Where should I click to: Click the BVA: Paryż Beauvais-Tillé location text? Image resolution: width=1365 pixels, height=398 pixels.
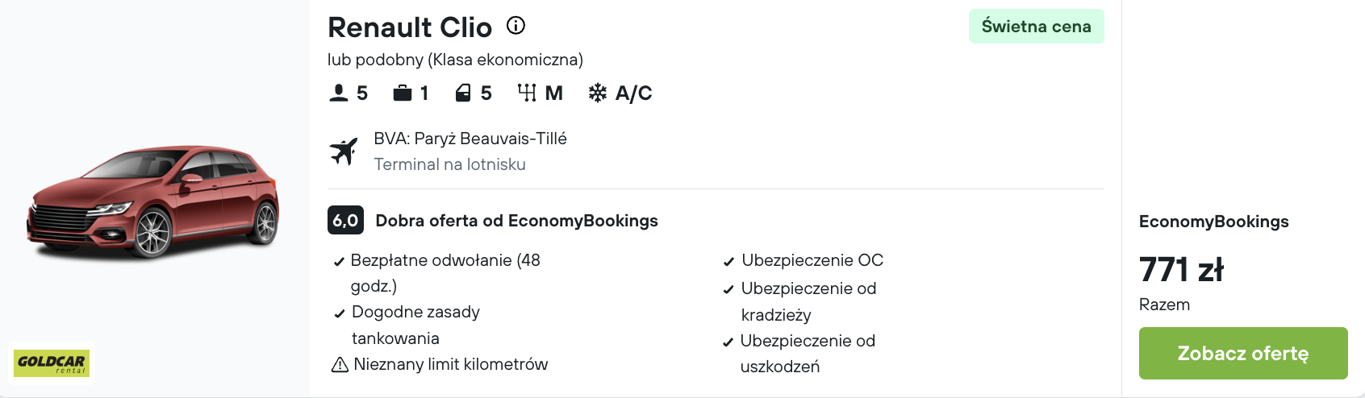click(x=470, y=139)
